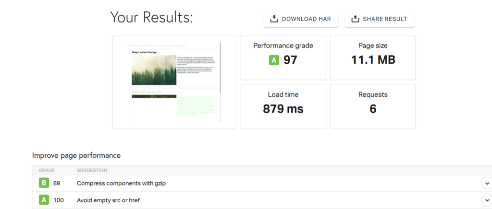Image resolution: width=492 pixels, height=209 pixels.
Task: Select the Requests count card
Action: pos(373,106)
